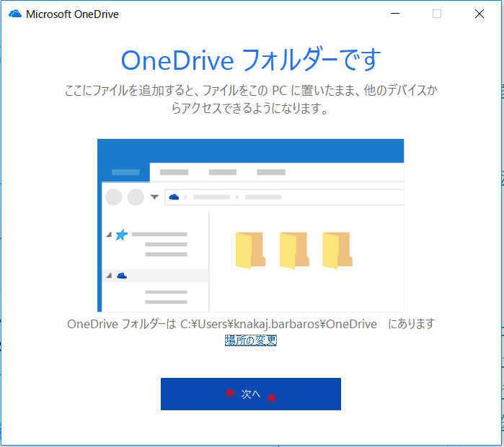Close the Microsoft OneDrive window
Viewport: 504px width, 447px height.
pos(479,14)
